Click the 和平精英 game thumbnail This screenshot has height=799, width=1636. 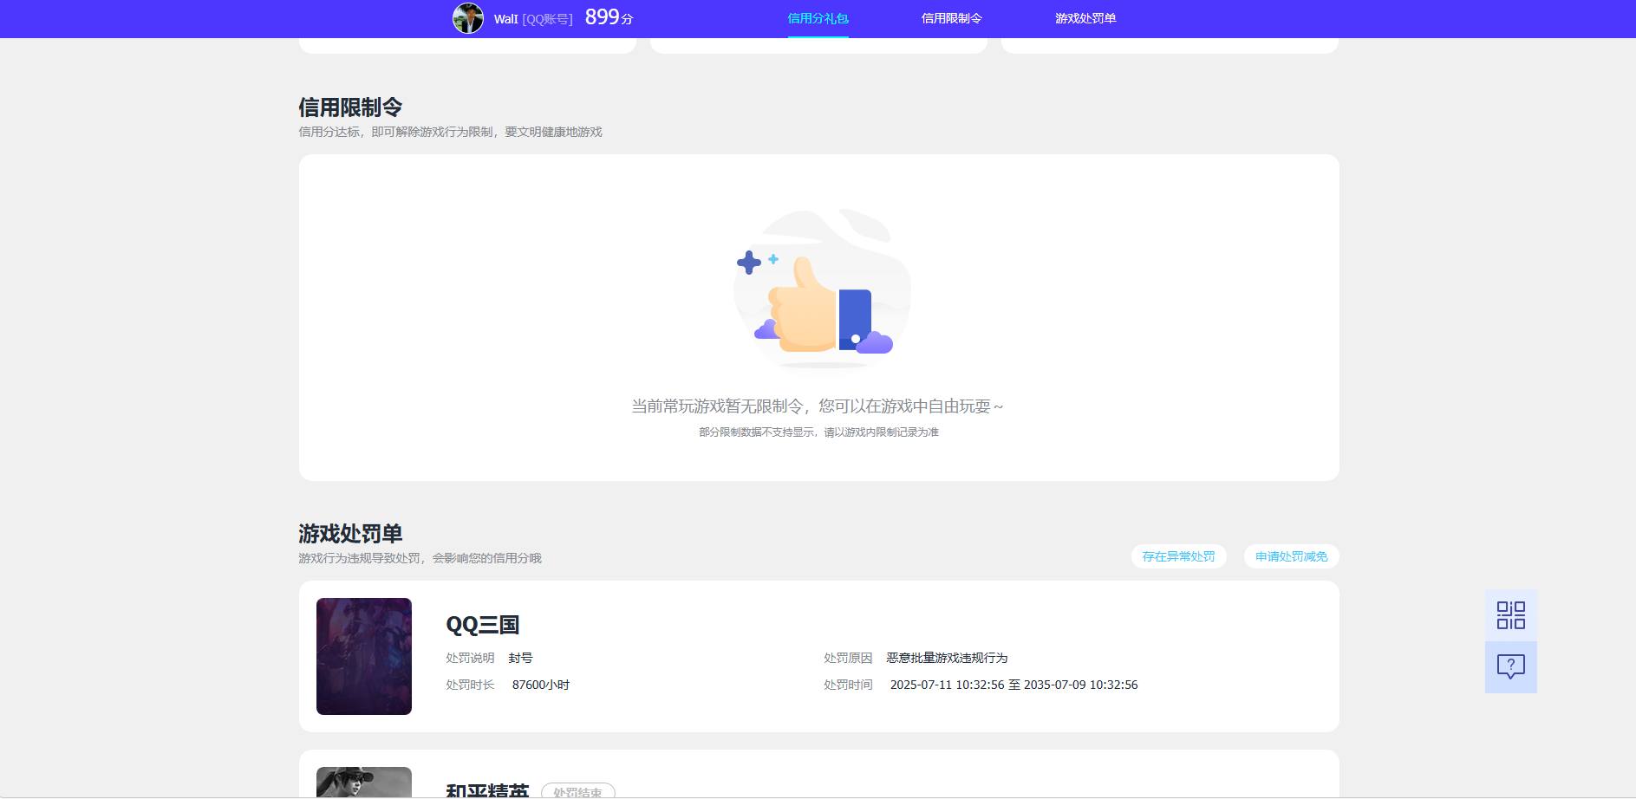pos(364,782)
